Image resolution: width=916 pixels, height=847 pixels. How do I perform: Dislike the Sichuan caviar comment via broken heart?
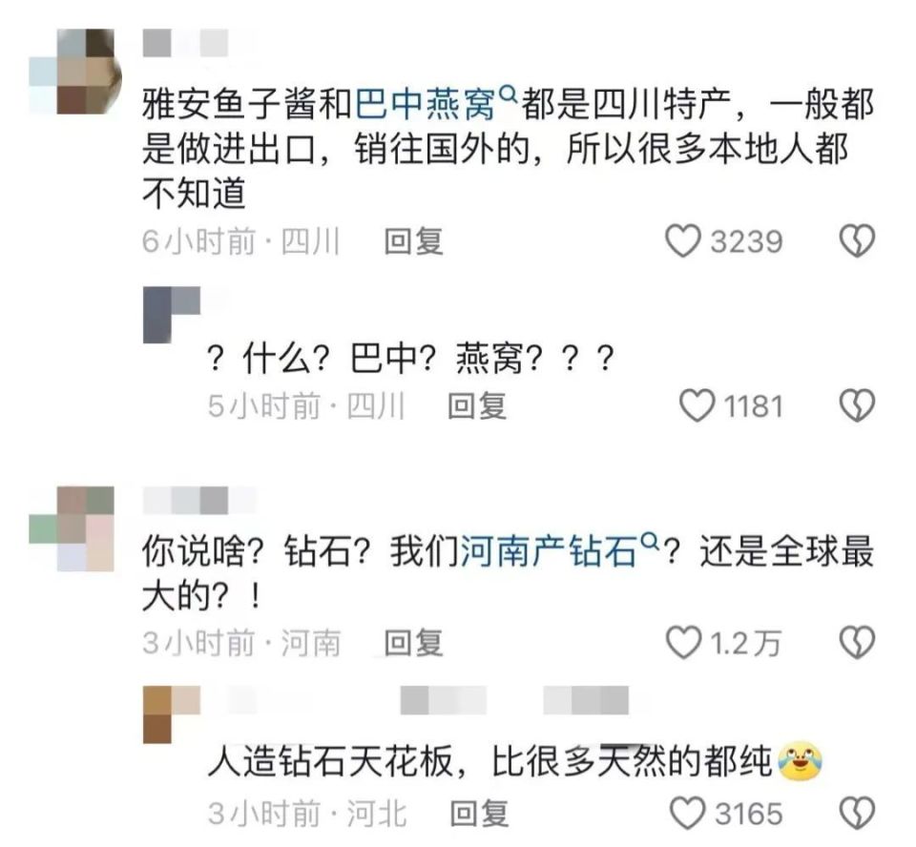(857, 240)
